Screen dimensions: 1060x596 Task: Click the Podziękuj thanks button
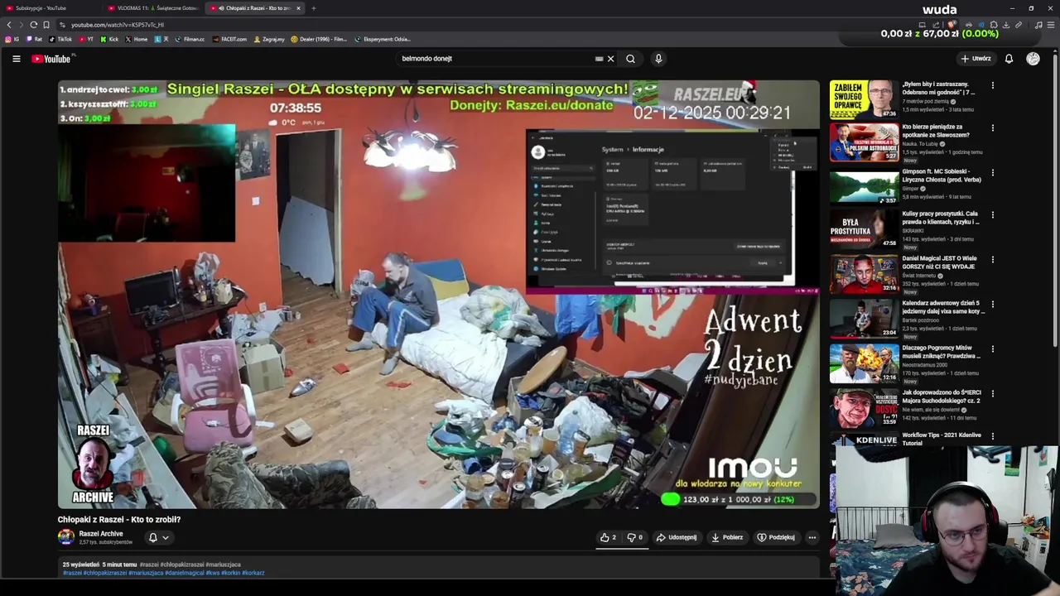776,537
